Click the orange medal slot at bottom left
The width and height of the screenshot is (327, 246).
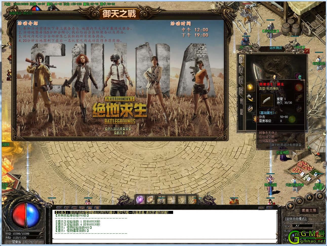[255, 118]
